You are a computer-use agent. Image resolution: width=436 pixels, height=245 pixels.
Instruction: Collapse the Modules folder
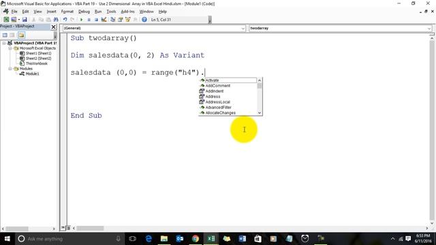(x=10, y=69)
